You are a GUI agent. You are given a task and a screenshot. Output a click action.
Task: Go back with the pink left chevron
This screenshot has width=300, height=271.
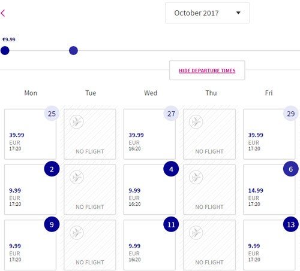point(3,13)
